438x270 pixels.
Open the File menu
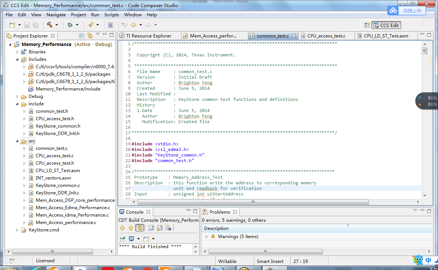9,15
